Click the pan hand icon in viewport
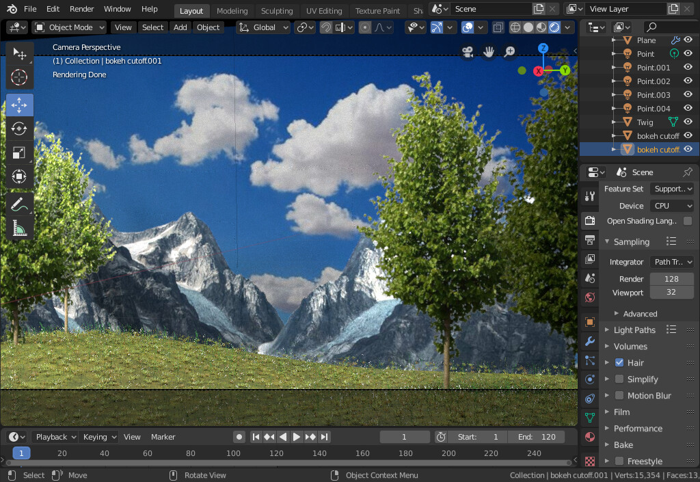Viewport: 700px width, 482px height. [x=489, y=52]
